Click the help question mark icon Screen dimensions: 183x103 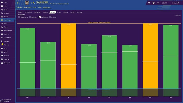154,3
